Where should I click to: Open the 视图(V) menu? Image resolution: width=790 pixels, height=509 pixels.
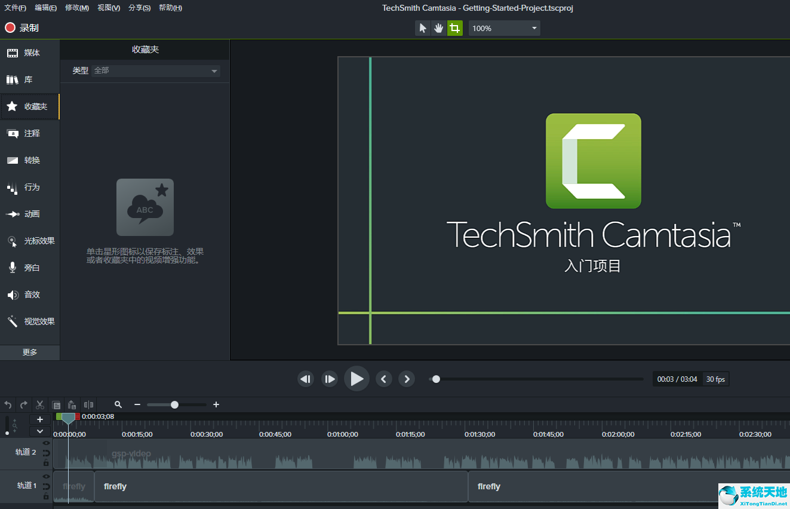[109, 8]
